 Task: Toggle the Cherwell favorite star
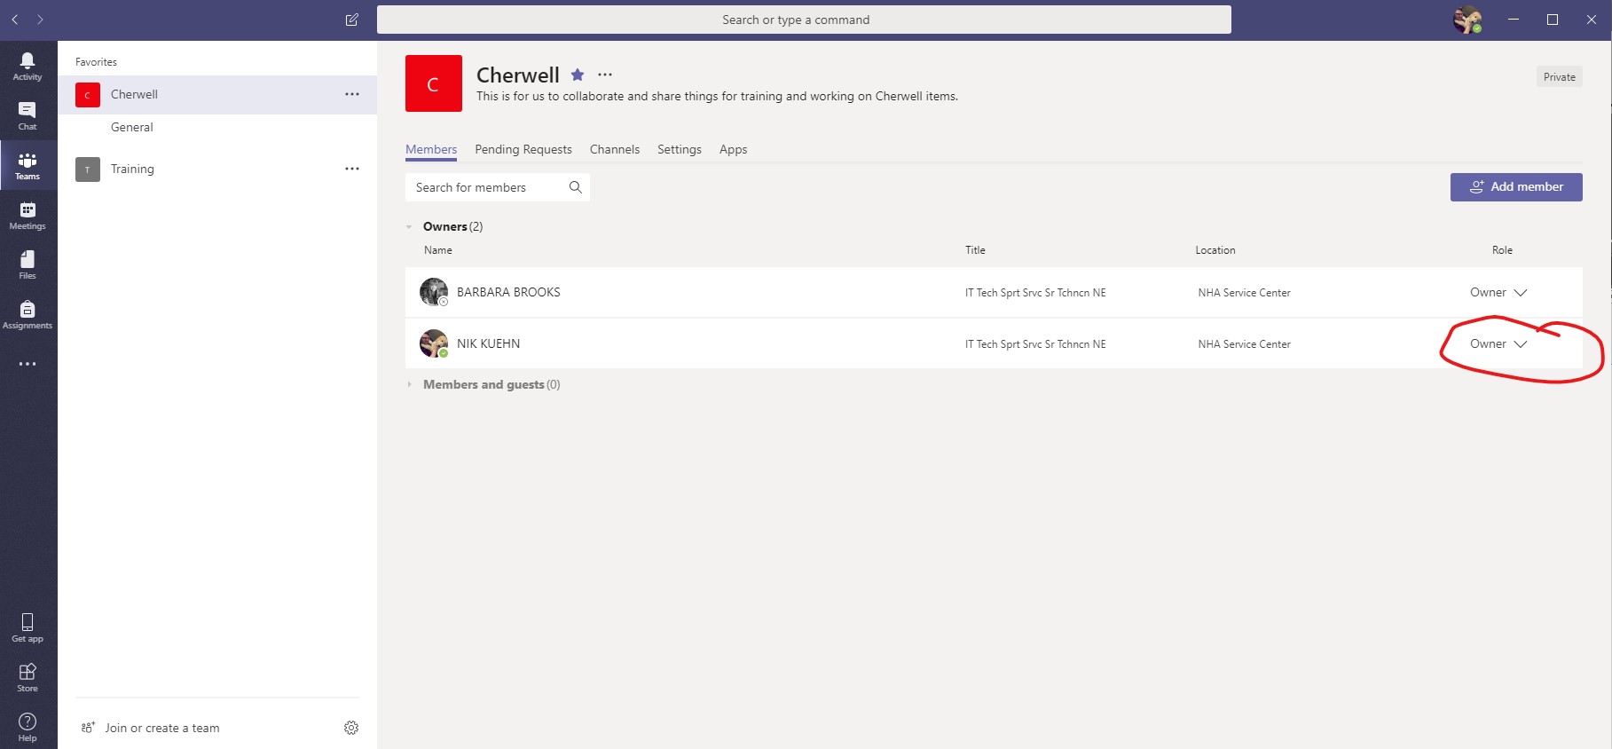pos(578,75)
